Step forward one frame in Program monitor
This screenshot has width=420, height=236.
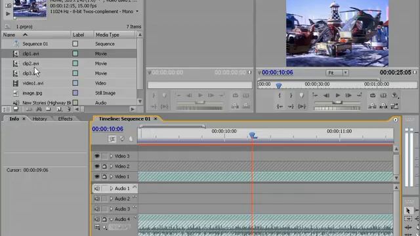(348, 95)
